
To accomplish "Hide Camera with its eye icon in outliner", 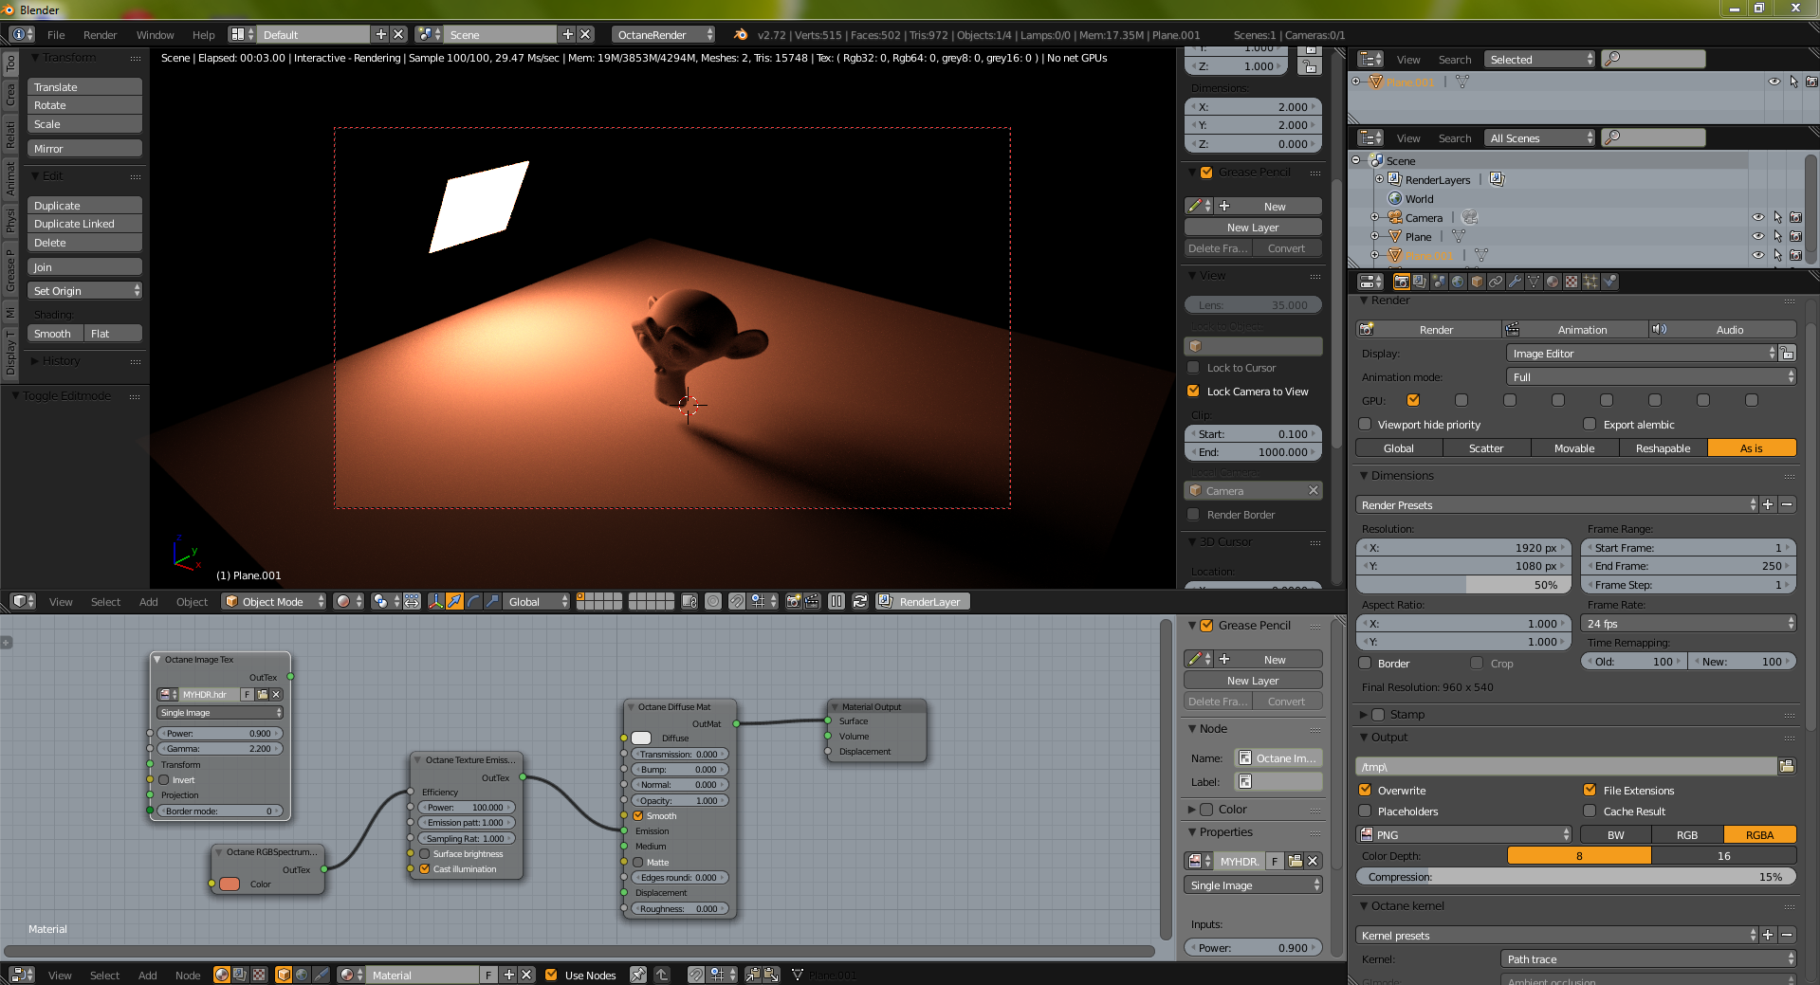I will pos(1757,218).
